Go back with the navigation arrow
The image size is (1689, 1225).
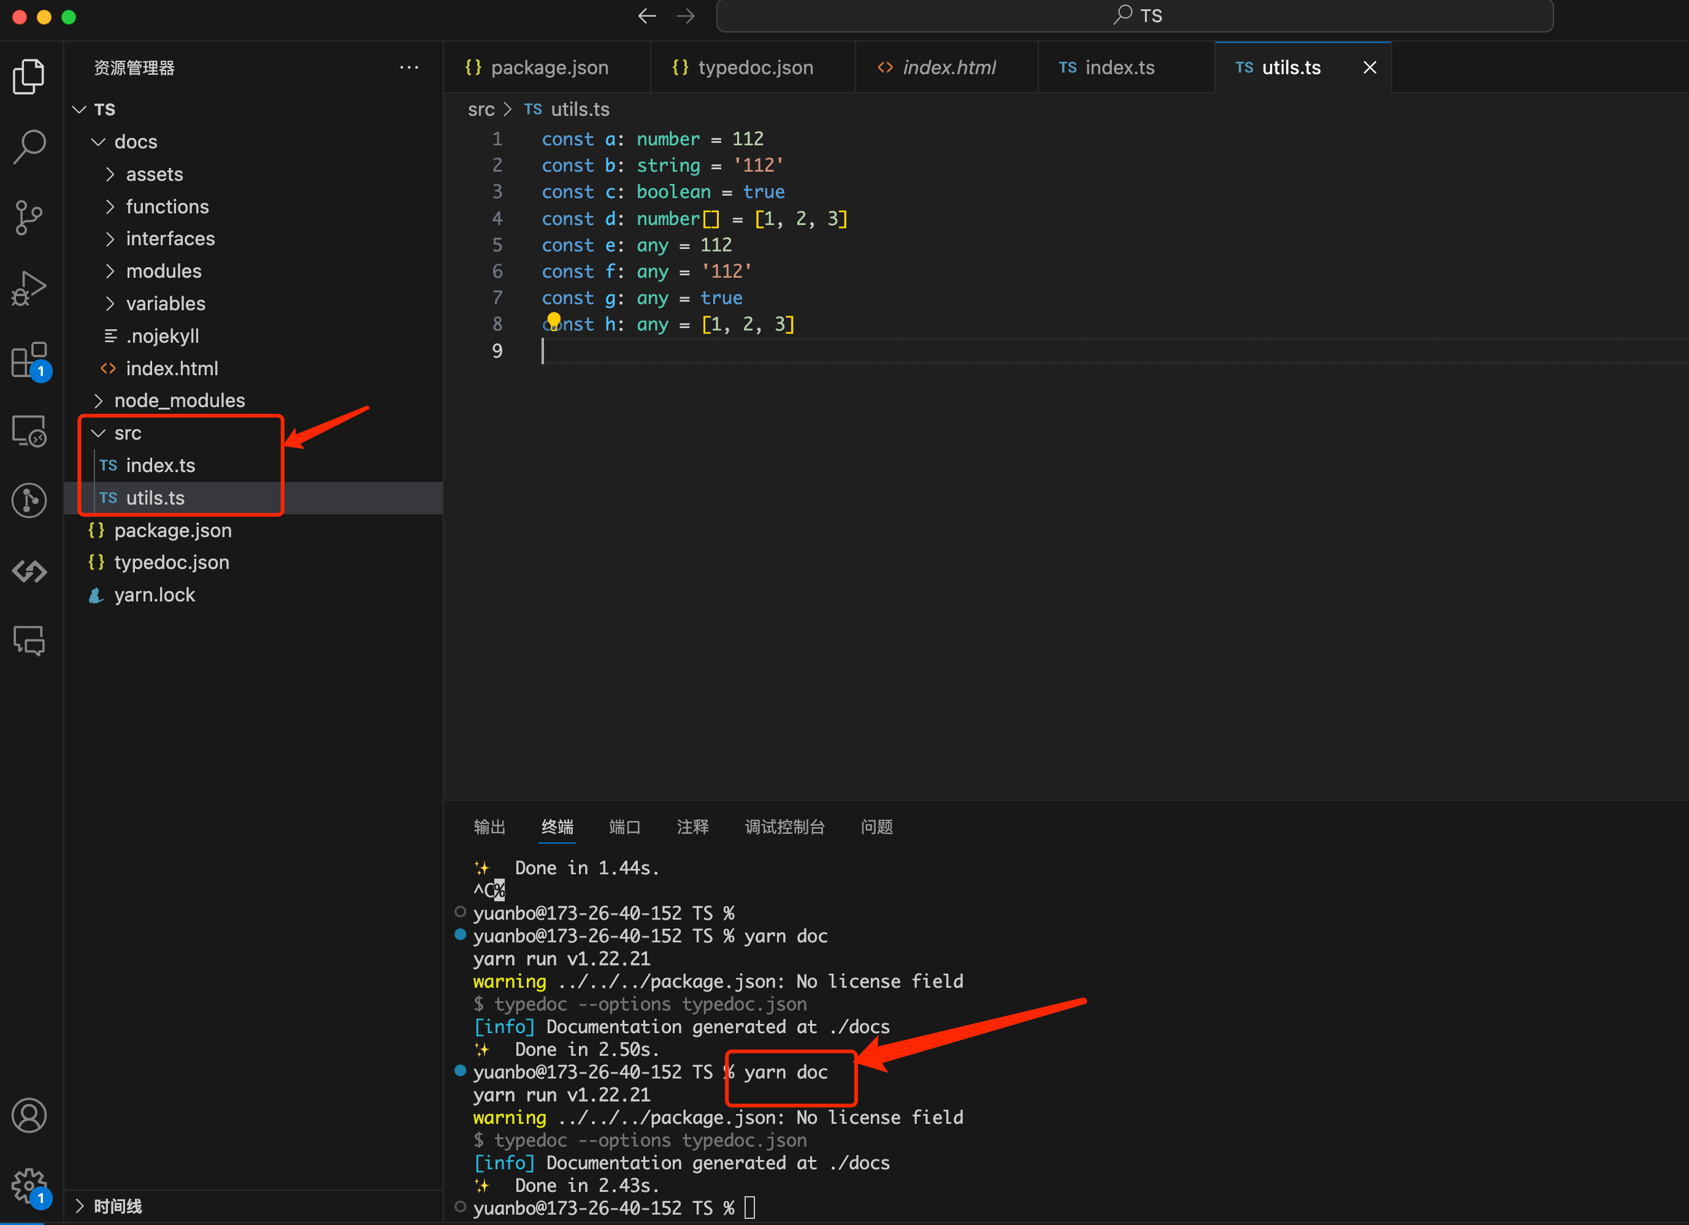pyautogui.click(x=647, y=16)
